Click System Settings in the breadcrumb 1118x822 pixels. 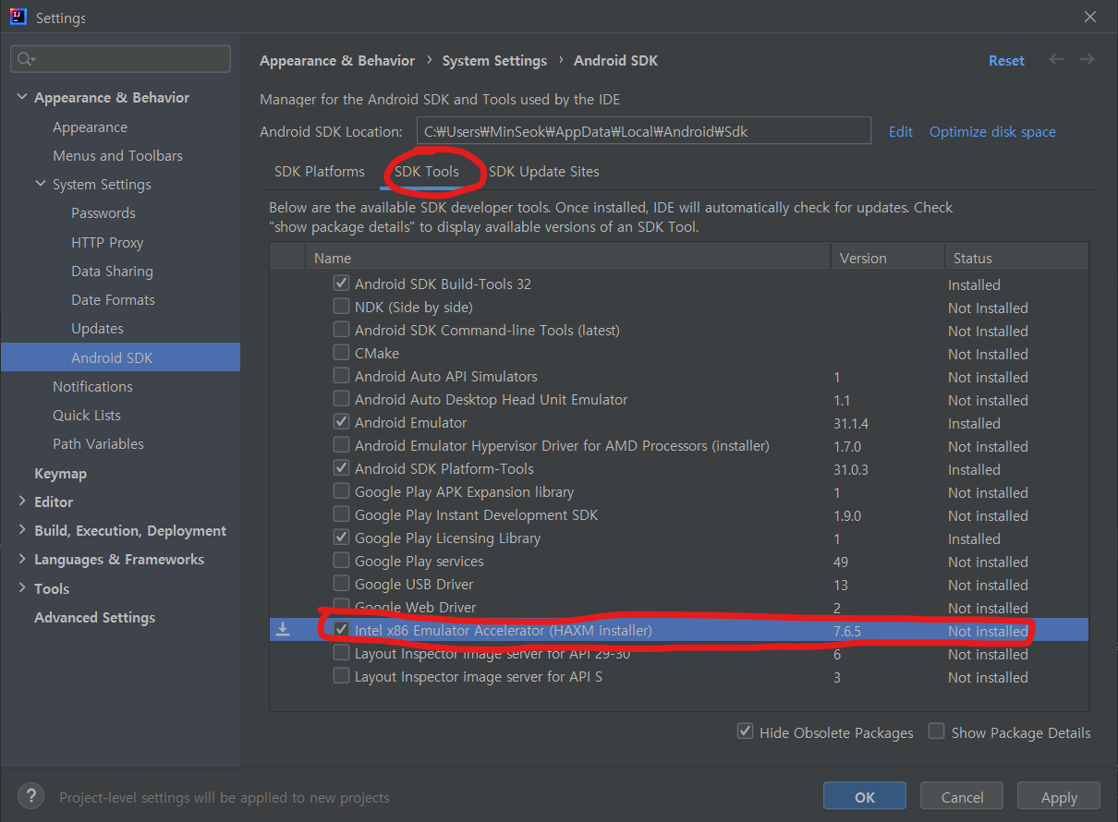pos(494,61)
